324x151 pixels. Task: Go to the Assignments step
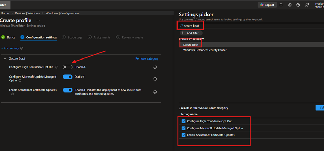tap(99, 37)
